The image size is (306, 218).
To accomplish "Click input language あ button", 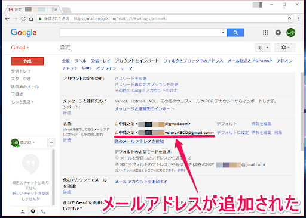I will [259, 48].
